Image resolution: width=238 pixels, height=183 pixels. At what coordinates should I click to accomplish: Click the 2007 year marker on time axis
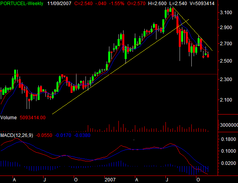[x=110, y=180]
